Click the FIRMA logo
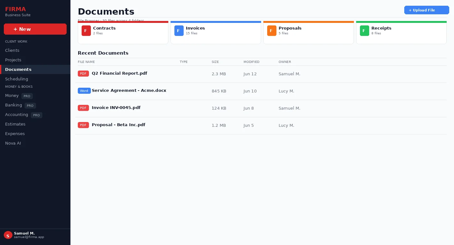 (15, 9)
